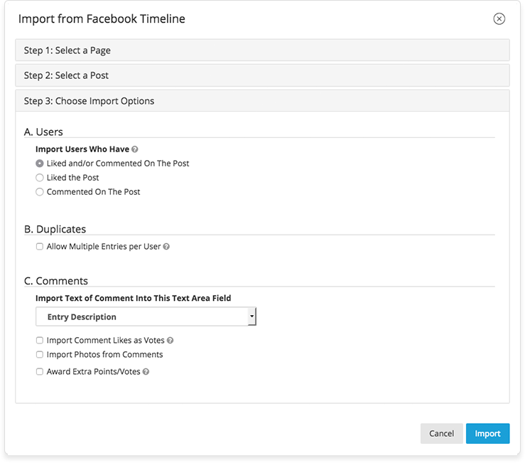
Task: Collapse Step 3: Choose Import Options header
Action: click(262, 101)
